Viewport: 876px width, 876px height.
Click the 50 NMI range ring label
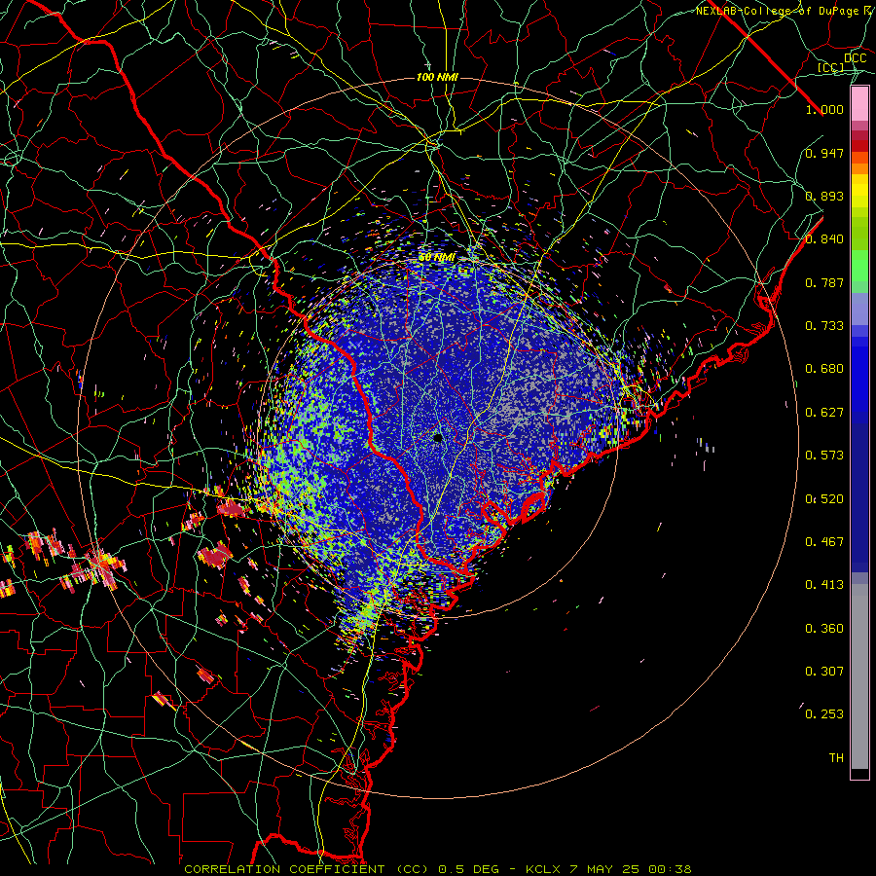437,258
